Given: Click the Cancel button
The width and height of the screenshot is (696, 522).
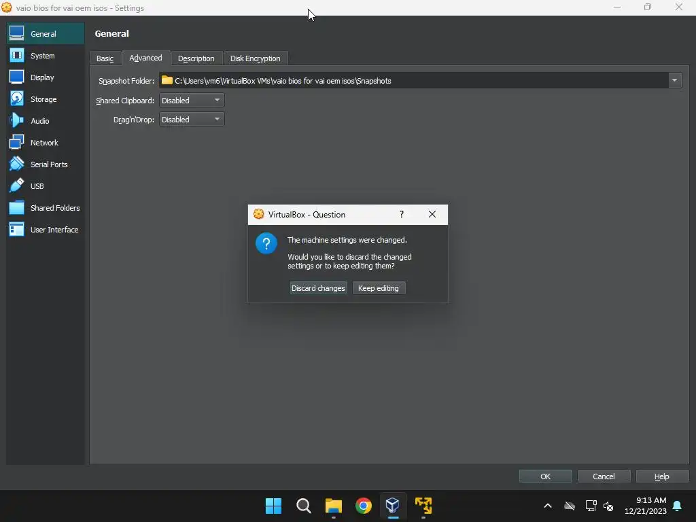Looking at the screenshot, I should 604,476.
